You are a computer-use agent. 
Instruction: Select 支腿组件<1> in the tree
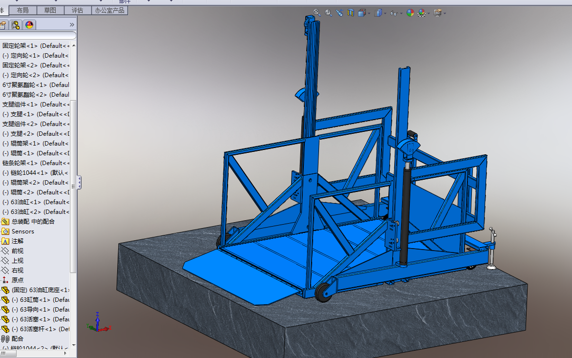click(35, 104)
